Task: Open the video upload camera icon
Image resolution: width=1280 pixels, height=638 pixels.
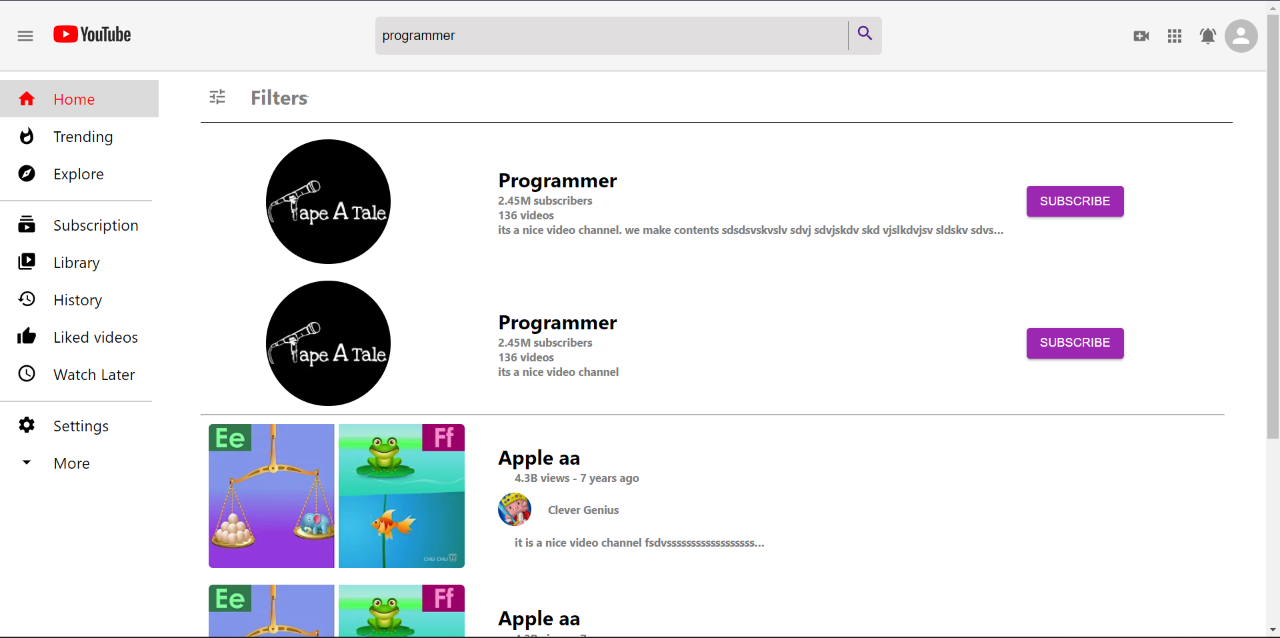Action: 1141,36
